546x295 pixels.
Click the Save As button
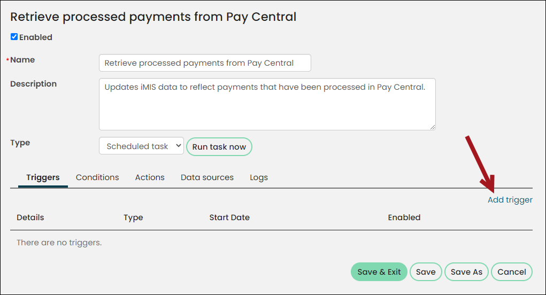click(x=466, y=271)
